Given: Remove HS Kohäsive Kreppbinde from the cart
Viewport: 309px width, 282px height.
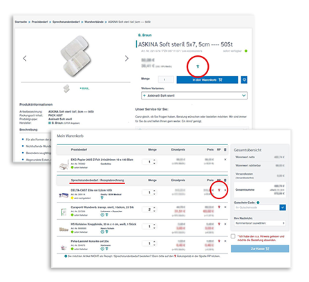Looking at the screenshot, I should (225, 224).
